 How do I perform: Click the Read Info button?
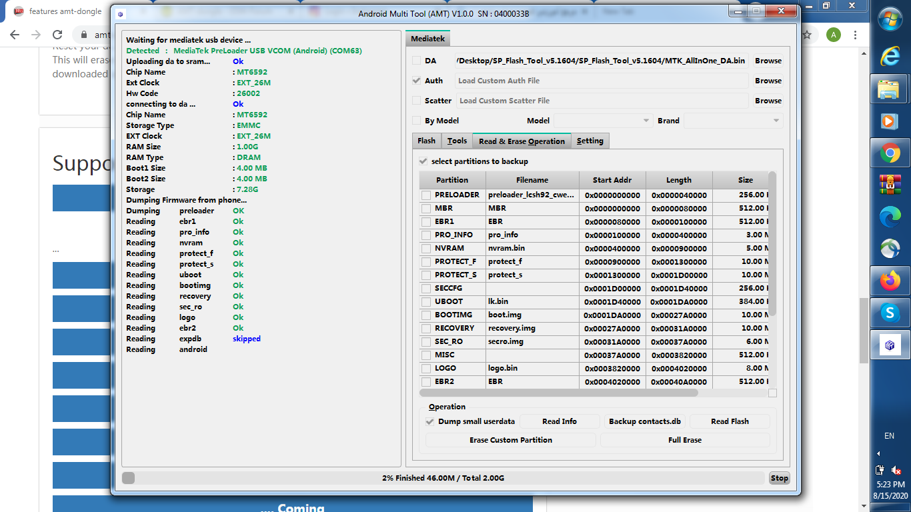point(559,421)
